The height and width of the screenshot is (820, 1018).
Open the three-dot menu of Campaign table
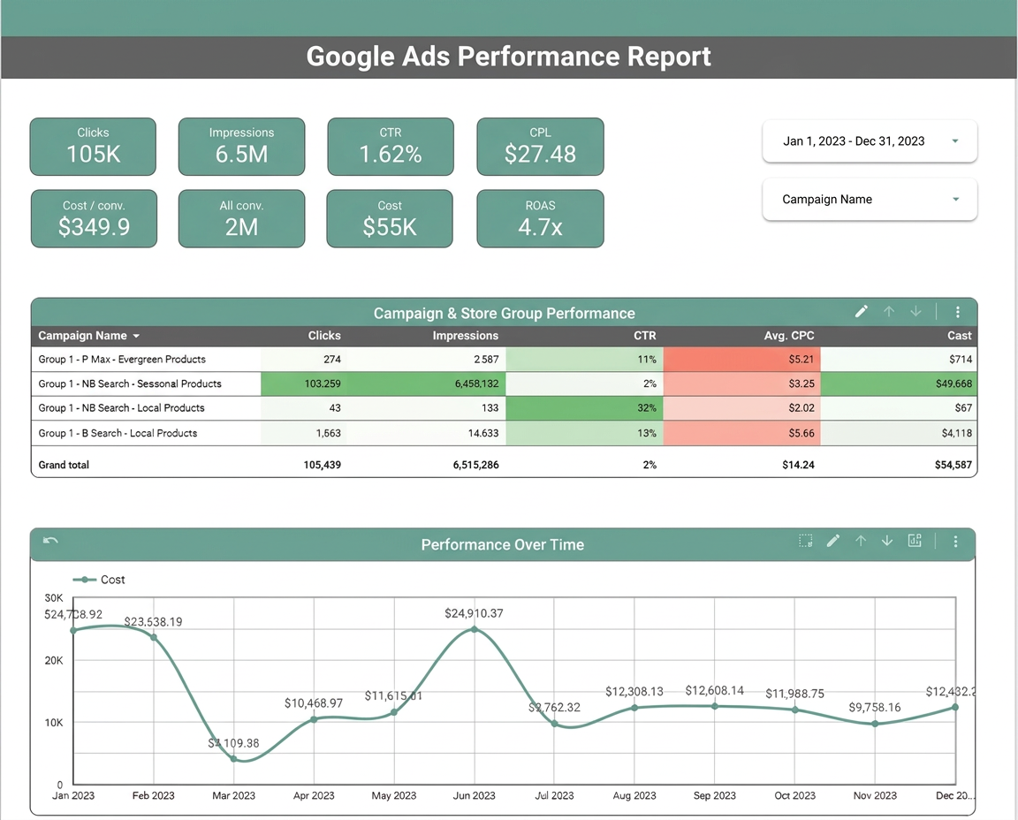(x=958, y=312)
